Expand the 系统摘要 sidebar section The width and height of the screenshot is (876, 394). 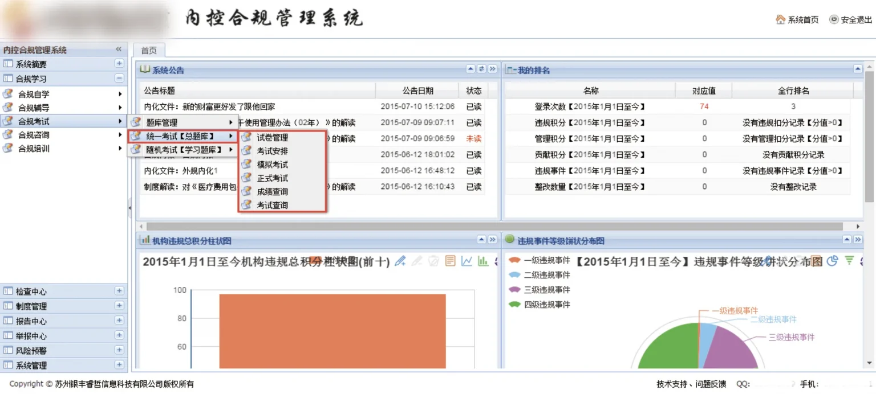point(119,64)
